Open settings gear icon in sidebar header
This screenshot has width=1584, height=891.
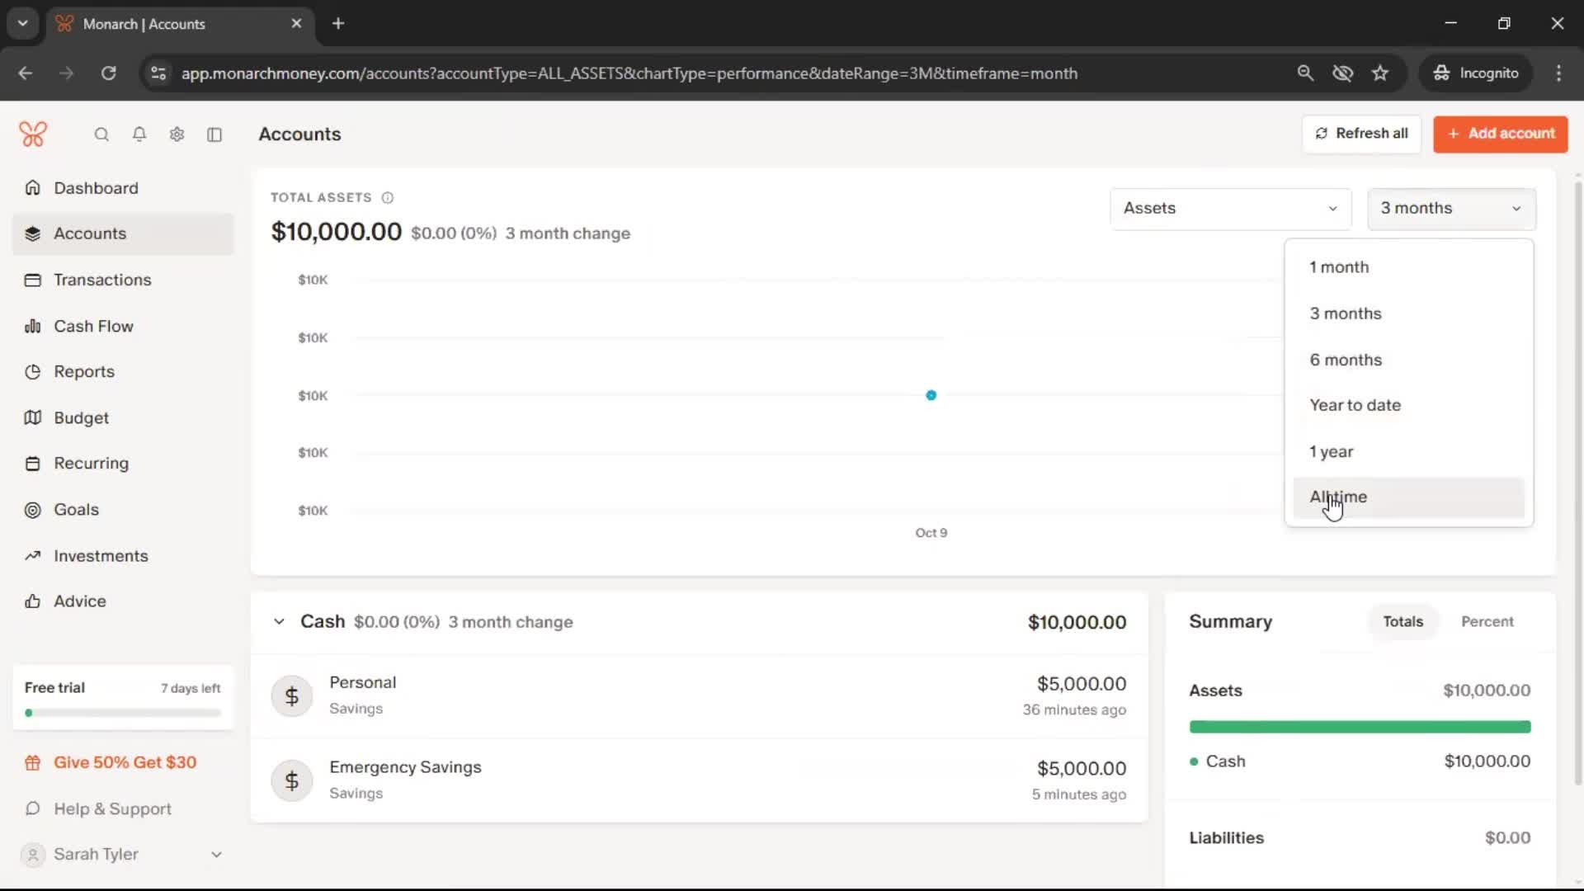177,134
